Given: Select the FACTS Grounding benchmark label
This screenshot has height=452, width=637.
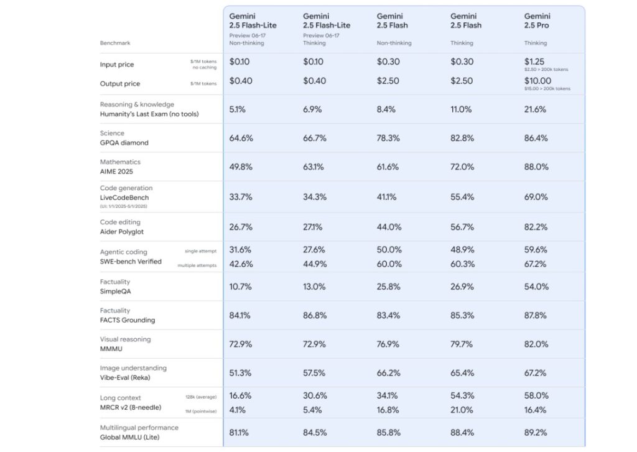Looking at the screenshot, I should 128,320.
